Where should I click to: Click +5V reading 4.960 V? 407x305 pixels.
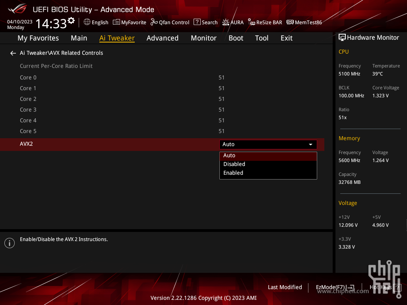pos(380,225)
